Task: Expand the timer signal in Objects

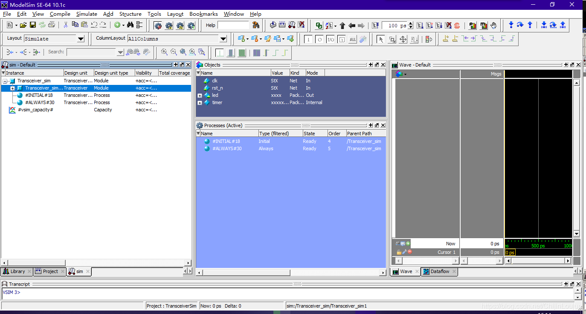Action: tap(200, 102)
